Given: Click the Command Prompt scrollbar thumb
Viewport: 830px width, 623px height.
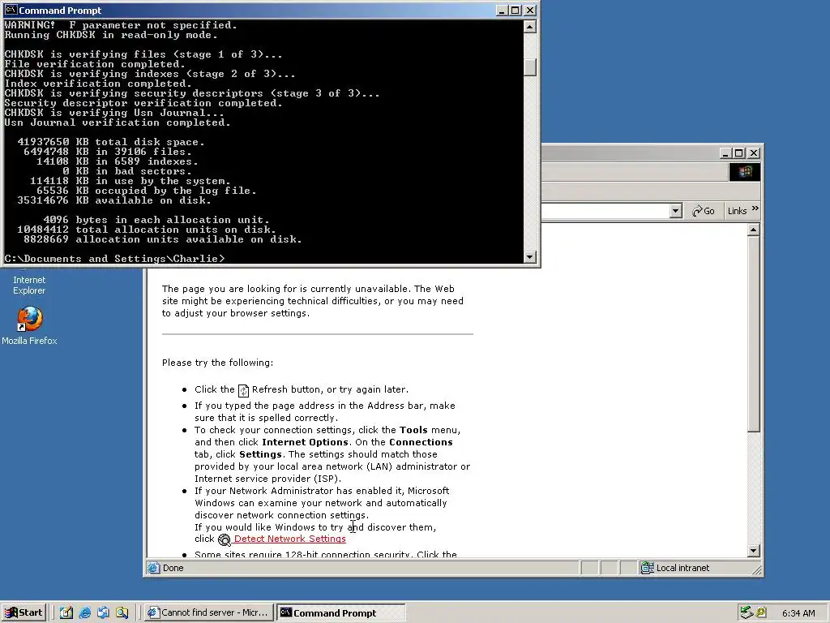Looking at the screenshot, I should [x=530, y=67].
